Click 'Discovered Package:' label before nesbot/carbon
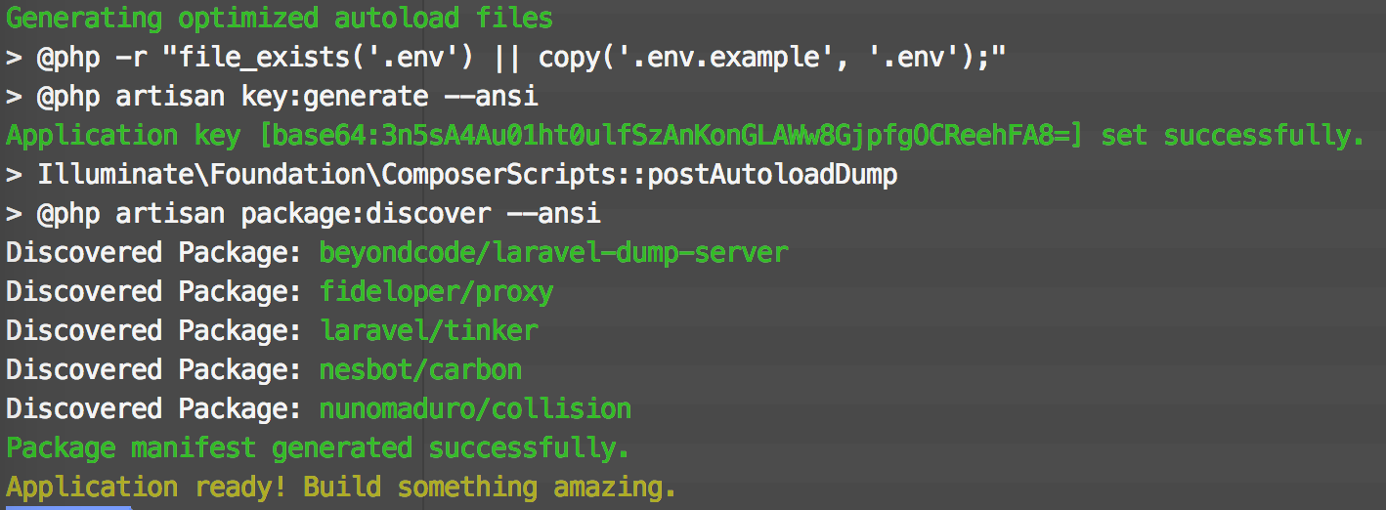Image resolution: width=1386 pixels, height=510 pixels. point(154,370)
